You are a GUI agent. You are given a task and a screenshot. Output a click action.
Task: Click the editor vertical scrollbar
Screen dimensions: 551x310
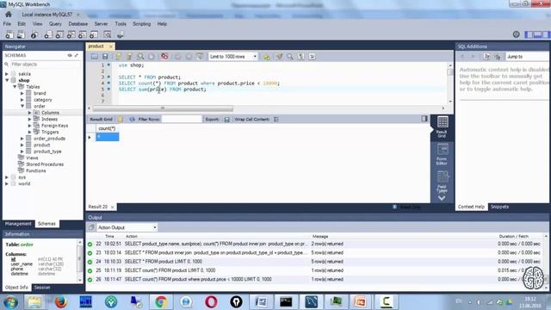pos(450,83)
